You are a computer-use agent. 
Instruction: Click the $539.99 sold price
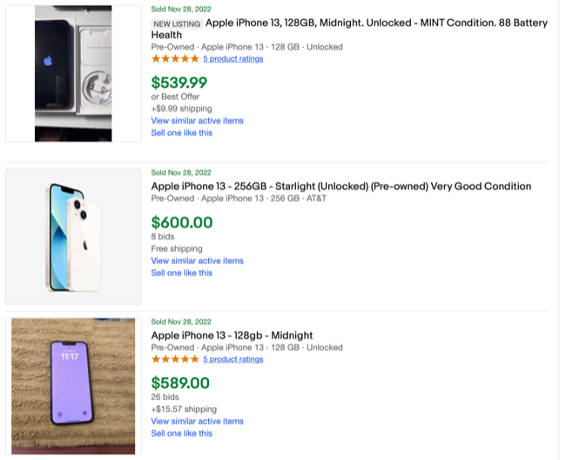(x=179, y=83)
